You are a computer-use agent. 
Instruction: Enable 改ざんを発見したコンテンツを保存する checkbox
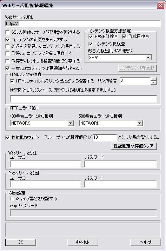(x=8, y=46)
